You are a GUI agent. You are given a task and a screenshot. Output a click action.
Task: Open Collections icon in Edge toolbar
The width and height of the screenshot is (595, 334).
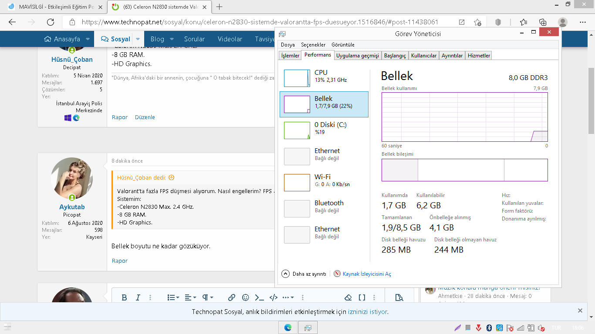[x=543, y=22]
